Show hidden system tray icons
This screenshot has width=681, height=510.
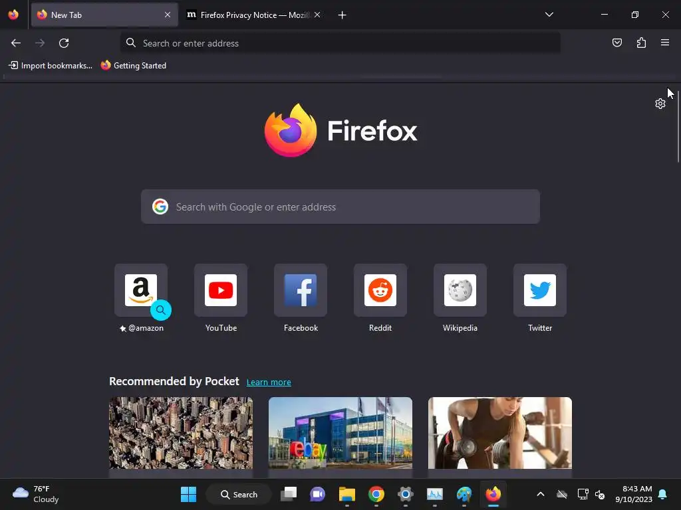pyautogui.click(x=541, y=494)
